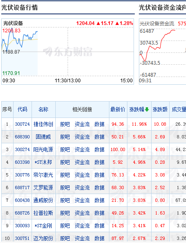Open 资金流 link for 帝尔激光
This screenshot has height=244, width=186.
(x=82, y=175)
